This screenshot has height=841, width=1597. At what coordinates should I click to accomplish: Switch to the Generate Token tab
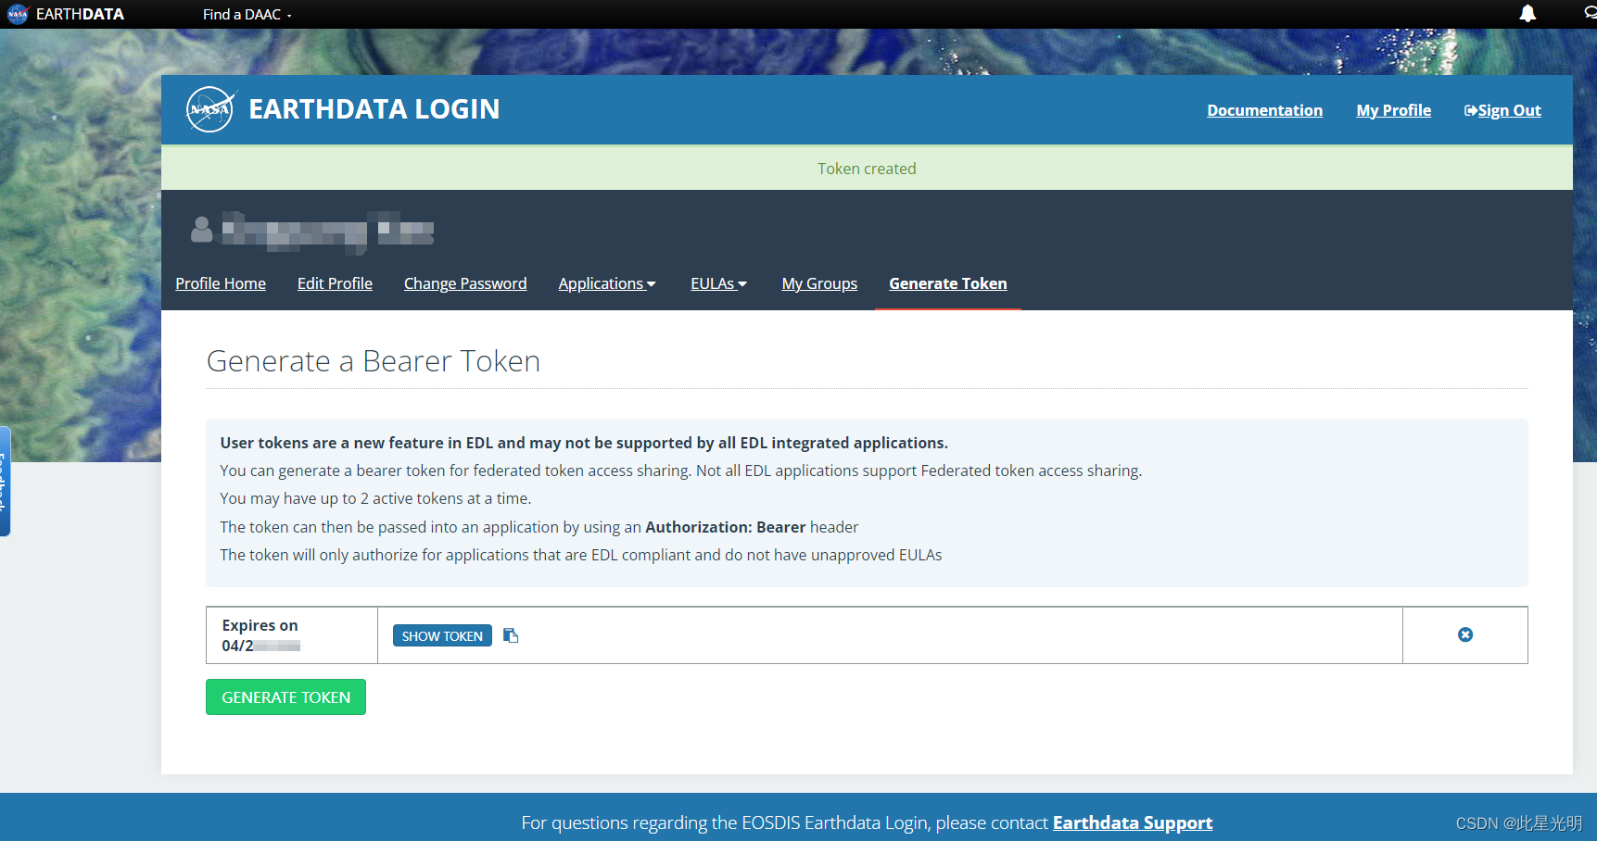[947, 283]
